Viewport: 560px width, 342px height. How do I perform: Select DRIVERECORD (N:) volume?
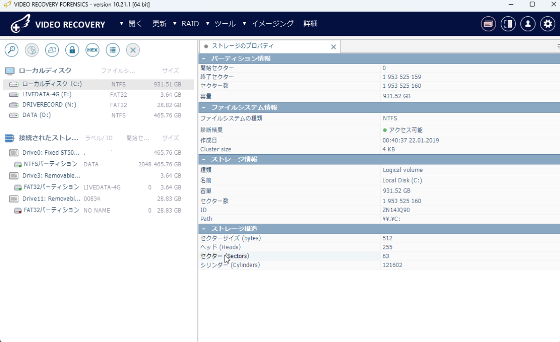tap(98, 105)
